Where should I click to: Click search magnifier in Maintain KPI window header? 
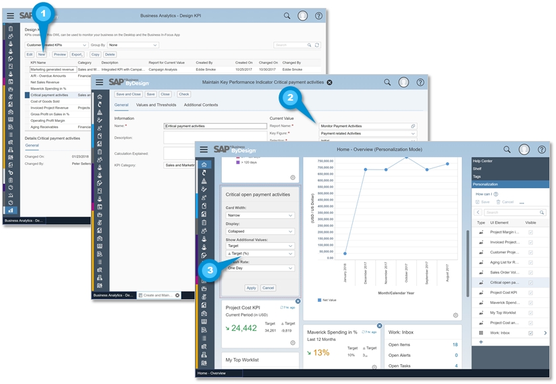(x=387, y=82)
